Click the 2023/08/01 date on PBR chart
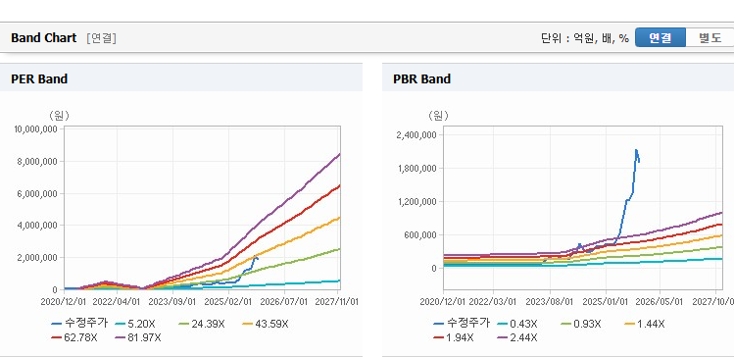This screenshot has height=357, width=734. (x=549, y=301)
